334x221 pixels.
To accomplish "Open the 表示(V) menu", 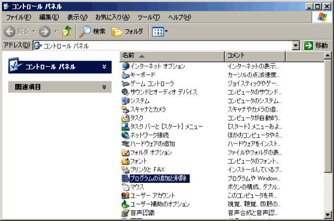I will pyautogui.click(x=77, y=17).
